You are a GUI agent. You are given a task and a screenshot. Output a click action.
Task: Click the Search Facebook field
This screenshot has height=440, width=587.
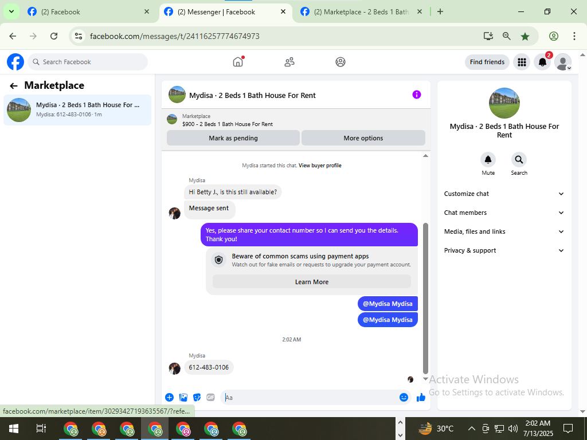coord(88,62)
